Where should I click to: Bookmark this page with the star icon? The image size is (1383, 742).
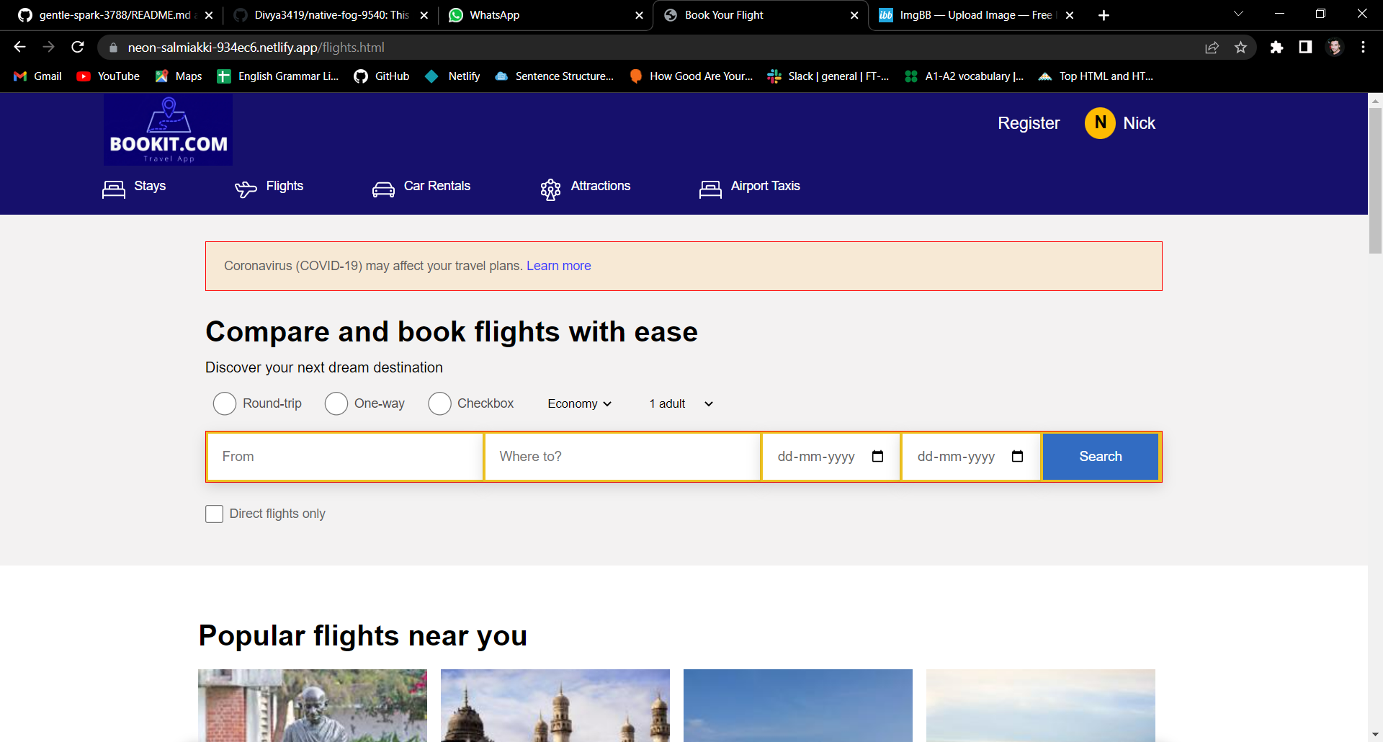pyautogui.click(x=1240, y=47)
